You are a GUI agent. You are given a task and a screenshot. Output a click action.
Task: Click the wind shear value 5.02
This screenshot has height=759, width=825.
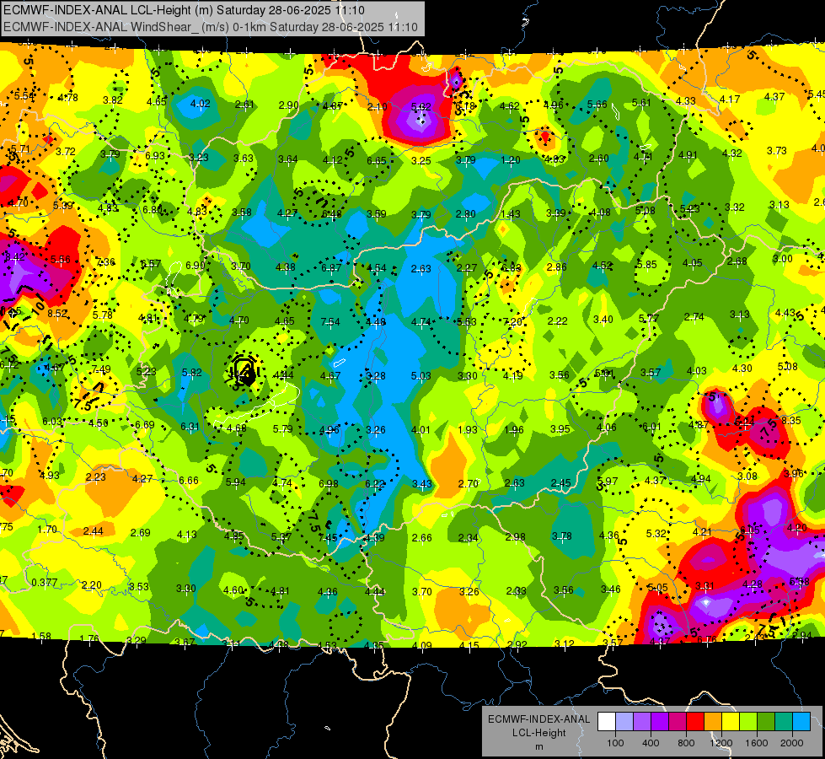pos(421,107)
